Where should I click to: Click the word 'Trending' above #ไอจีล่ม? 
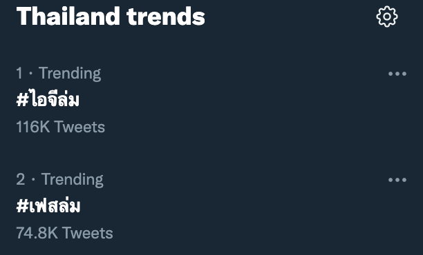tap(70, 74)
